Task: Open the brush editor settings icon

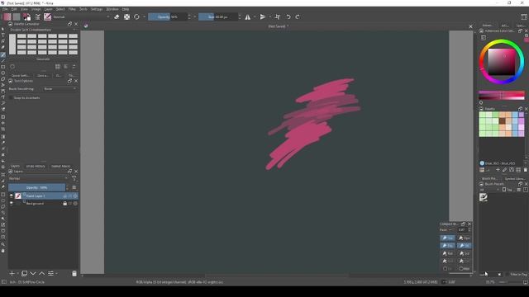Action: pyautogui.click(x=38, y=16)
